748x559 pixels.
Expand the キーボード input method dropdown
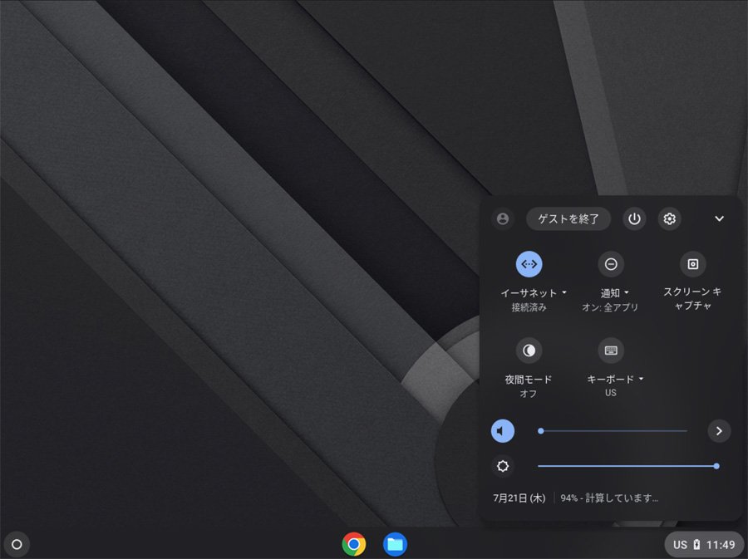coord(614,380)
